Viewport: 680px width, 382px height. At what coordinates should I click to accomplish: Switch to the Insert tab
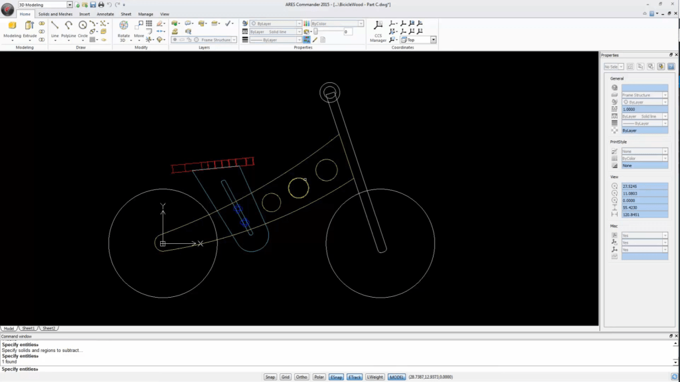[84, 15]
